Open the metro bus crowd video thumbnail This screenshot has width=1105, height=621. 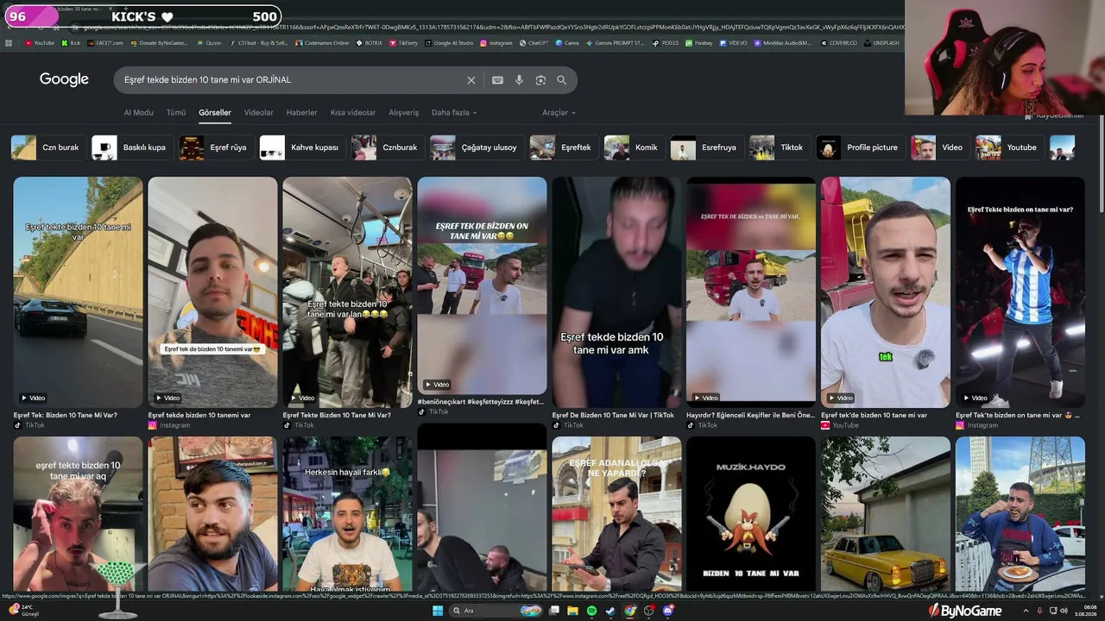point(347,292)
